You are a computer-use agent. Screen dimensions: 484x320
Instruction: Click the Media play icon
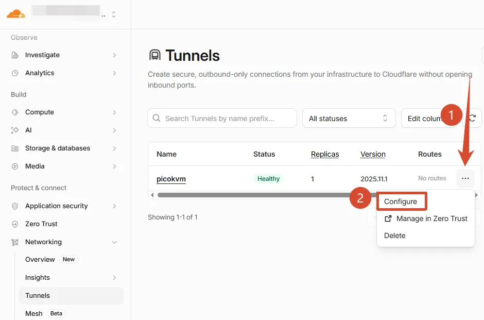(15, 166)
